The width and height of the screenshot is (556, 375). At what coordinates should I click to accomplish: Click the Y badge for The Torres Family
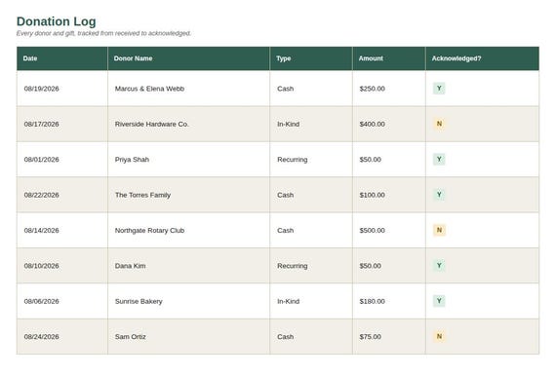[439, 195]
